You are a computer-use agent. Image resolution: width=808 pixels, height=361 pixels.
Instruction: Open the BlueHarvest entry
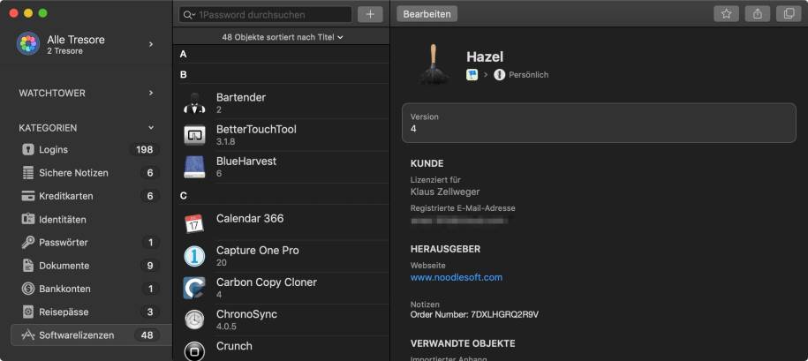coord(283,167)
